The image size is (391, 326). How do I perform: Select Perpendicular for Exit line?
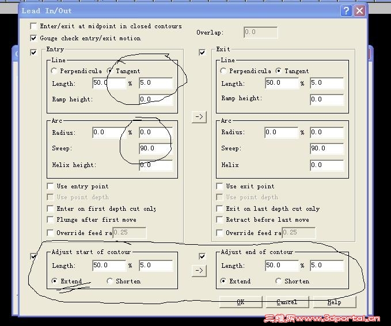(223, 71)
